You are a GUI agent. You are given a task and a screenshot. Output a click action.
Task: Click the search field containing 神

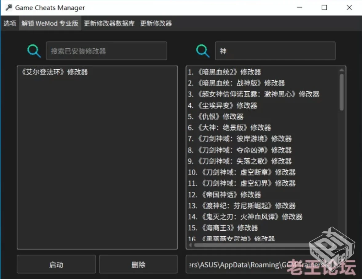point(275,51)
